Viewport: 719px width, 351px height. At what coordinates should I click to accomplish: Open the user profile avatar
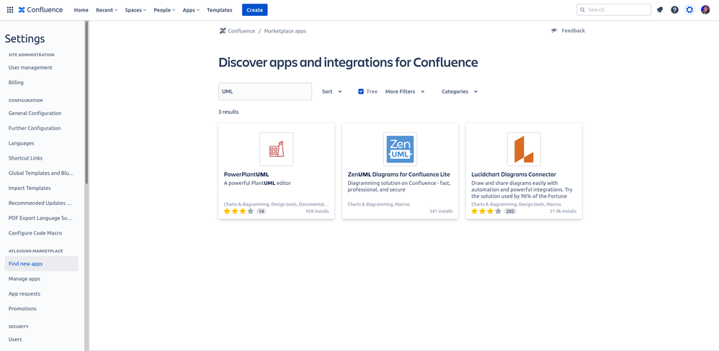pyautogui.click(x=705, y=9)
